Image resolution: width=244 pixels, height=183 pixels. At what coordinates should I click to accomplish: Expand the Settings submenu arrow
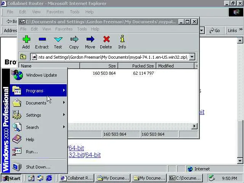pyautogui.click(x=64, y=115)
